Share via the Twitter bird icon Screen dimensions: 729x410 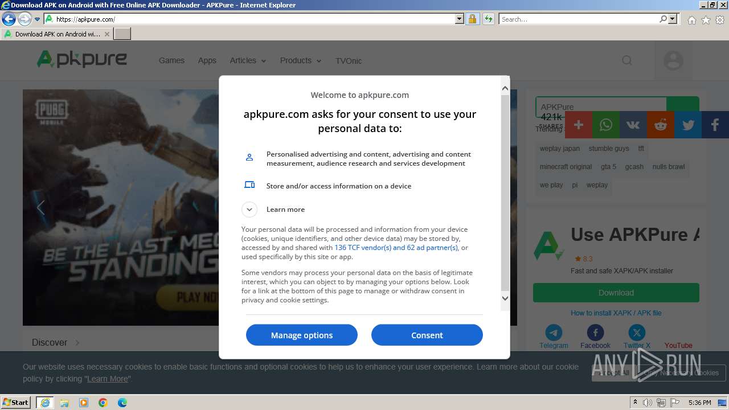[688, 125]
